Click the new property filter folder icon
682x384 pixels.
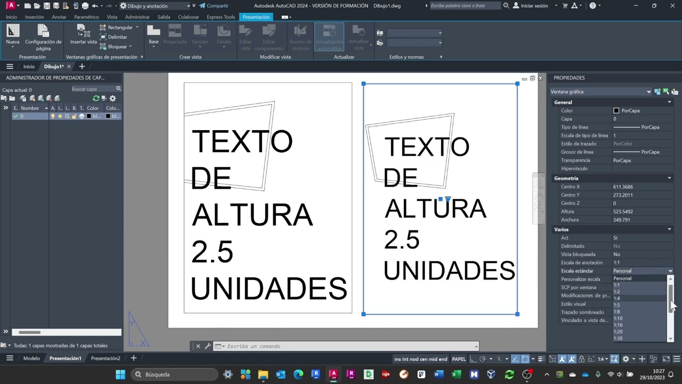pyautogui.click(x=4, y=98)
